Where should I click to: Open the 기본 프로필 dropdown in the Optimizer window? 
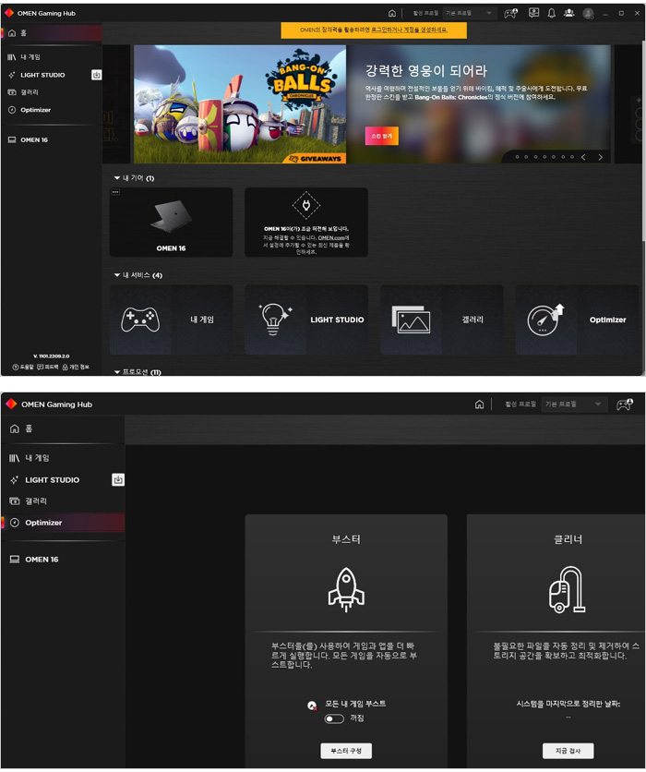coord(574,404)
